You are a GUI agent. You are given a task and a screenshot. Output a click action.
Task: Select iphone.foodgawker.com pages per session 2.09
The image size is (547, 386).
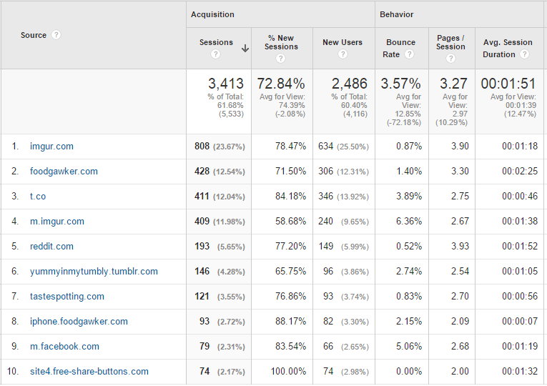[x=460, y=321]
